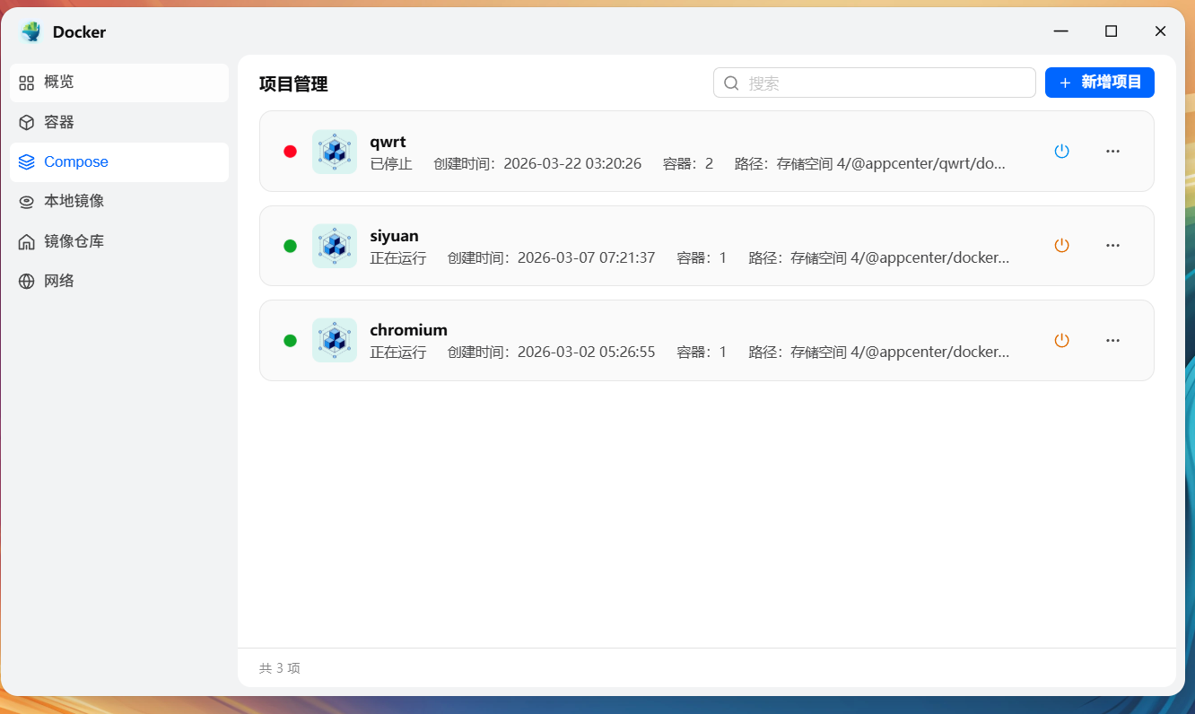Screen dimensions: 1195x714
Task: Navigate to 镜像仓库 registry
Action: 119,241
